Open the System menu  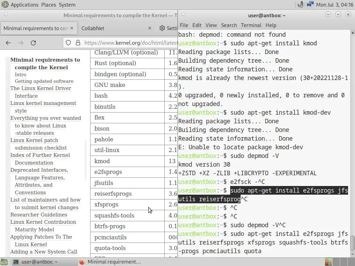point(67,5)
